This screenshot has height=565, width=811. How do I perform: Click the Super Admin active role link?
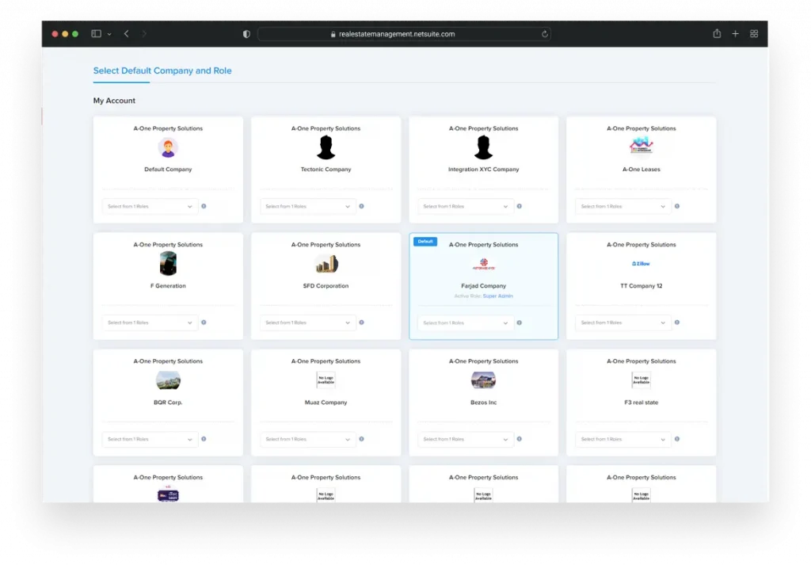click(x=497, y=296)
